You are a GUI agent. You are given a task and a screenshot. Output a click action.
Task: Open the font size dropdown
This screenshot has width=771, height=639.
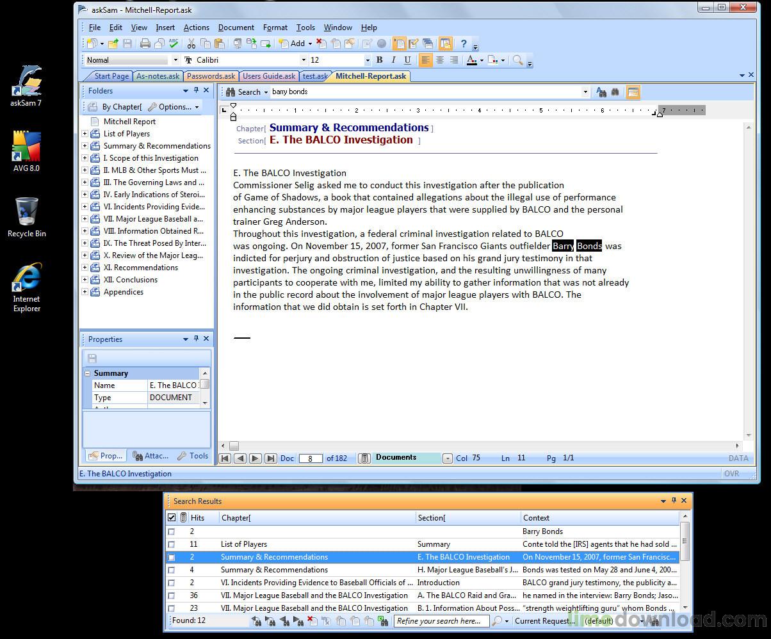coord(368,60)
